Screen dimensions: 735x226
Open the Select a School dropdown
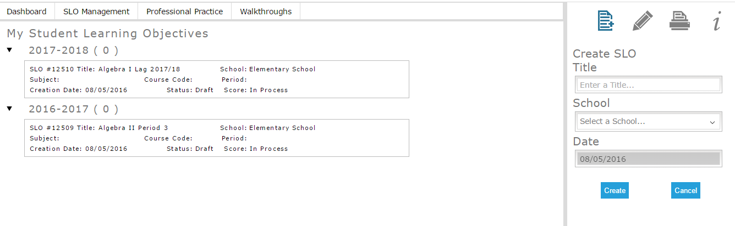(x=648, y=121)
